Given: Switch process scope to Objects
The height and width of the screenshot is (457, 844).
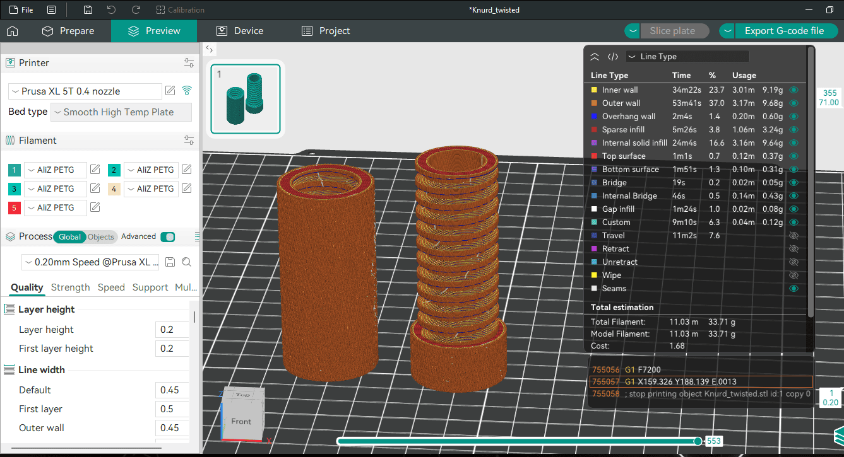Looking at the screenshot, I should pyautogui.click(x=101, y=237).
